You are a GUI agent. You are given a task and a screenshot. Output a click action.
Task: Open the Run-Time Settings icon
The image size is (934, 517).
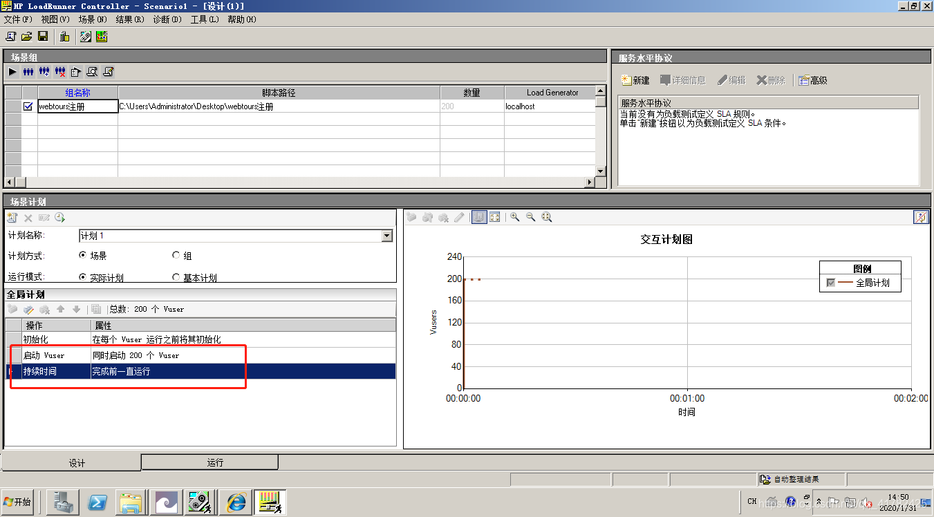coord(76,71)
